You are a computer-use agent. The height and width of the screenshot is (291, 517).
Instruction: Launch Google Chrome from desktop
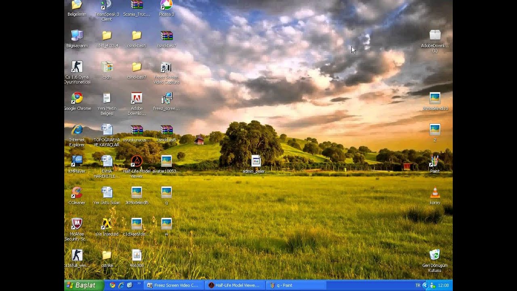(77, 98)
